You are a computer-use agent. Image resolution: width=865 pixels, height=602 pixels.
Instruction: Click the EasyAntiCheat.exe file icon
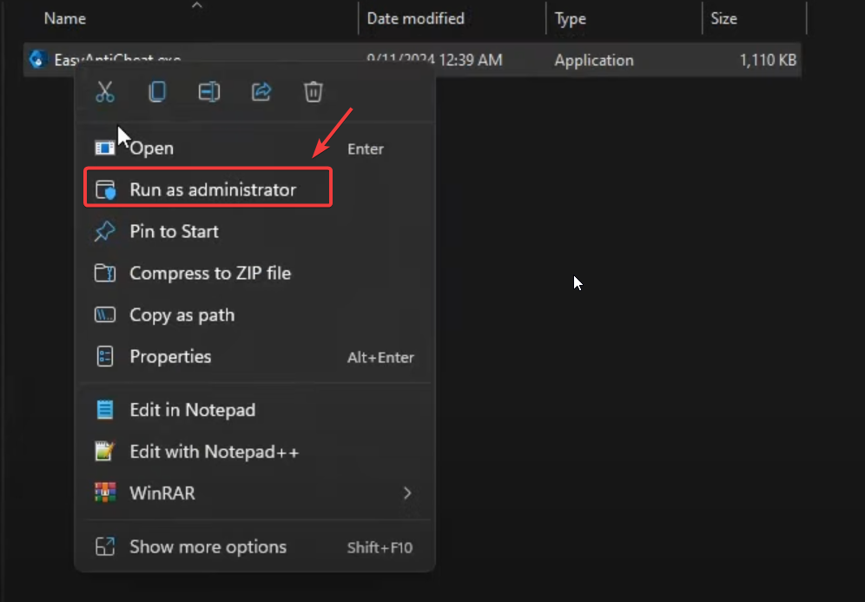pos(36,59)
